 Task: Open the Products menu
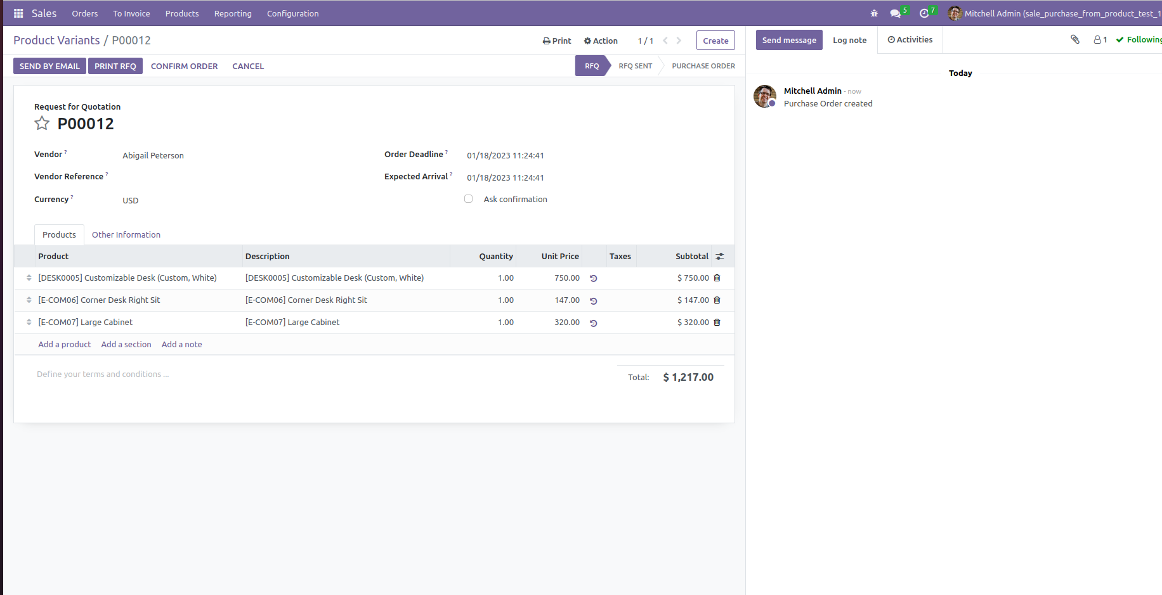click(182, 13)
